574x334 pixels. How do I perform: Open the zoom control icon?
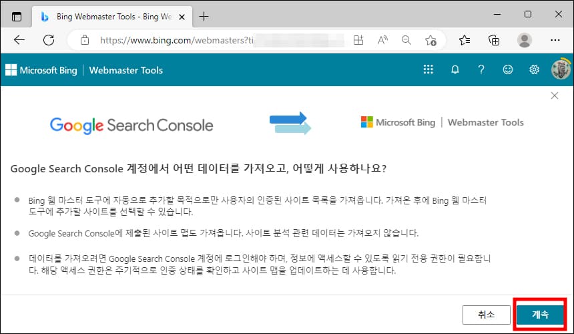coord(406,40)
